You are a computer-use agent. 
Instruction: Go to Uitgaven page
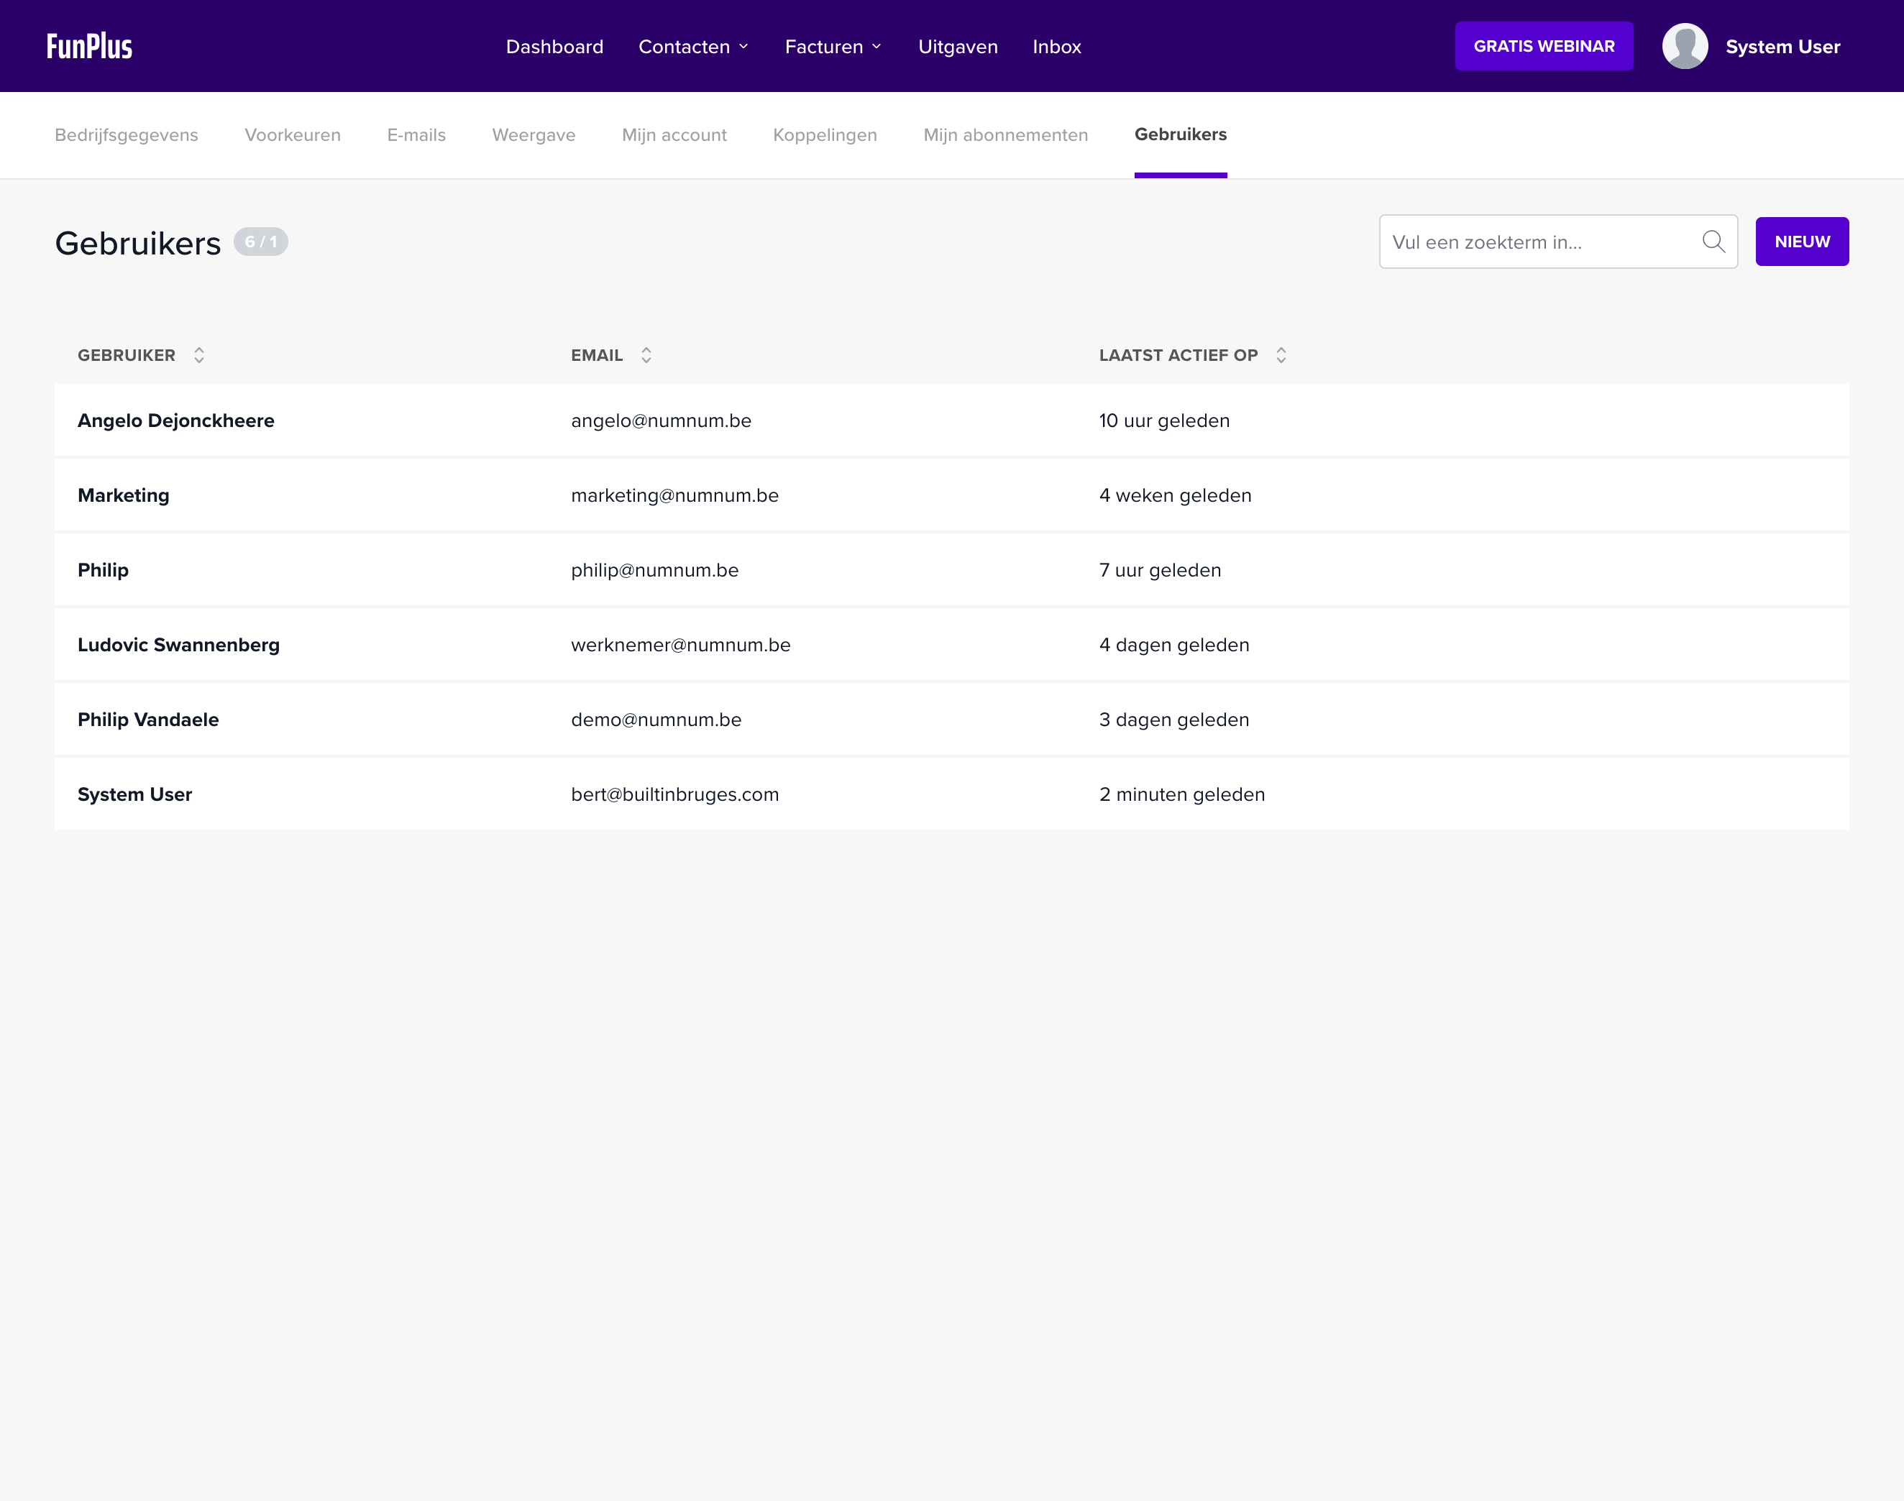[x=957, y=47]
